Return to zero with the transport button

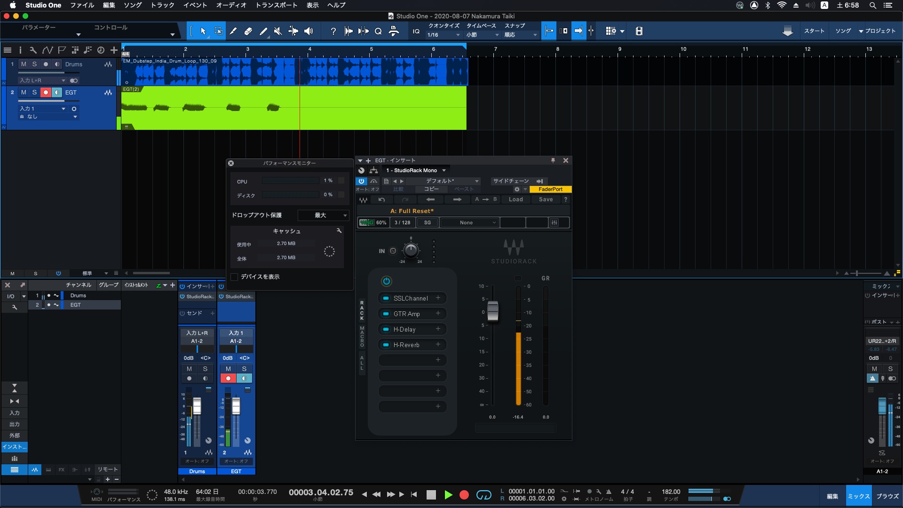(x=414, y=494)
